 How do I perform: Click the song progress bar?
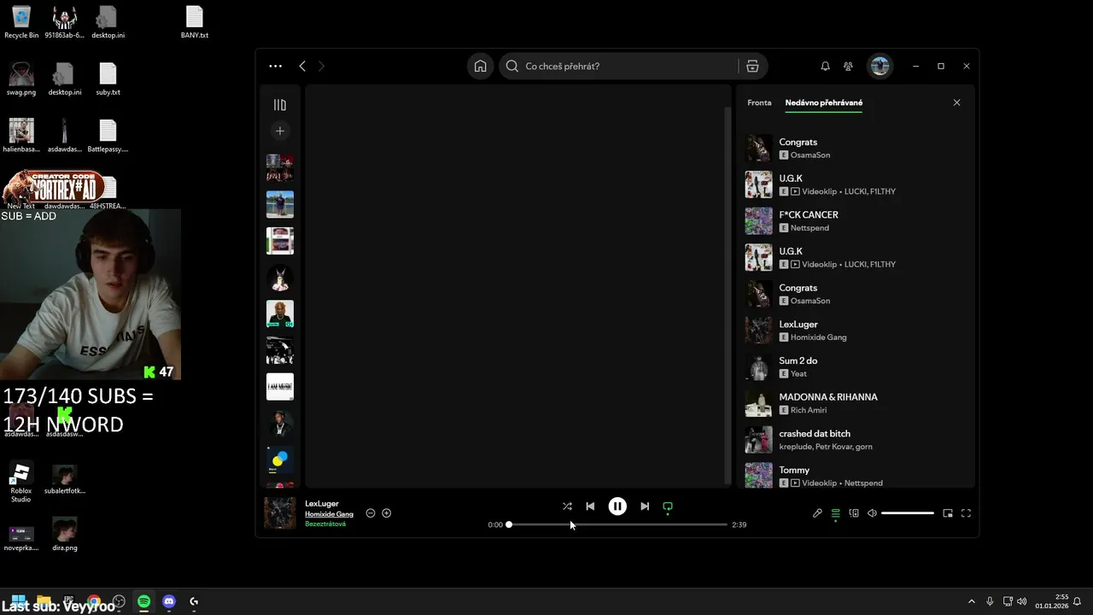pyautogui.click(x=618, y=524)
